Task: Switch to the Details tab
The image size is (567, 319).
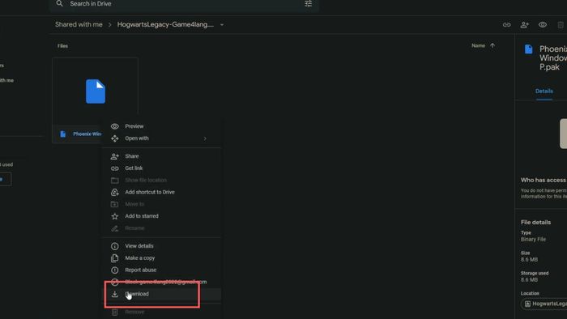Action: (x=544, y=91)
